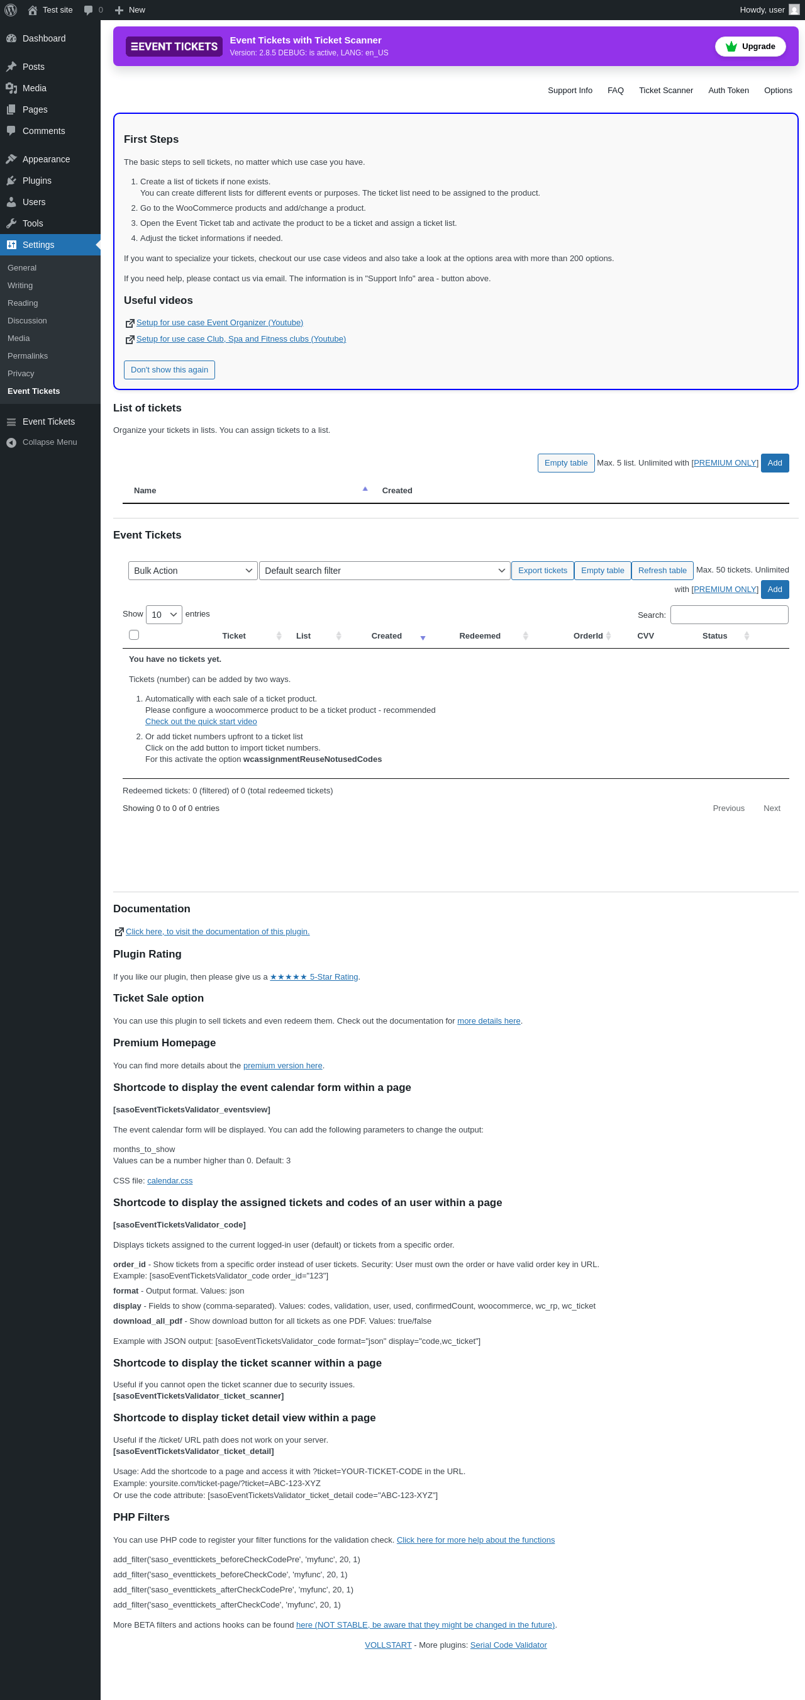Click the Upgrade button
805x1700 pixels.
click(x=750, y=46)
